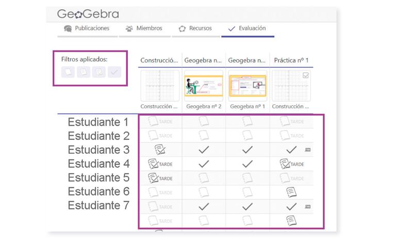Select the Evaluación tab

247,28
